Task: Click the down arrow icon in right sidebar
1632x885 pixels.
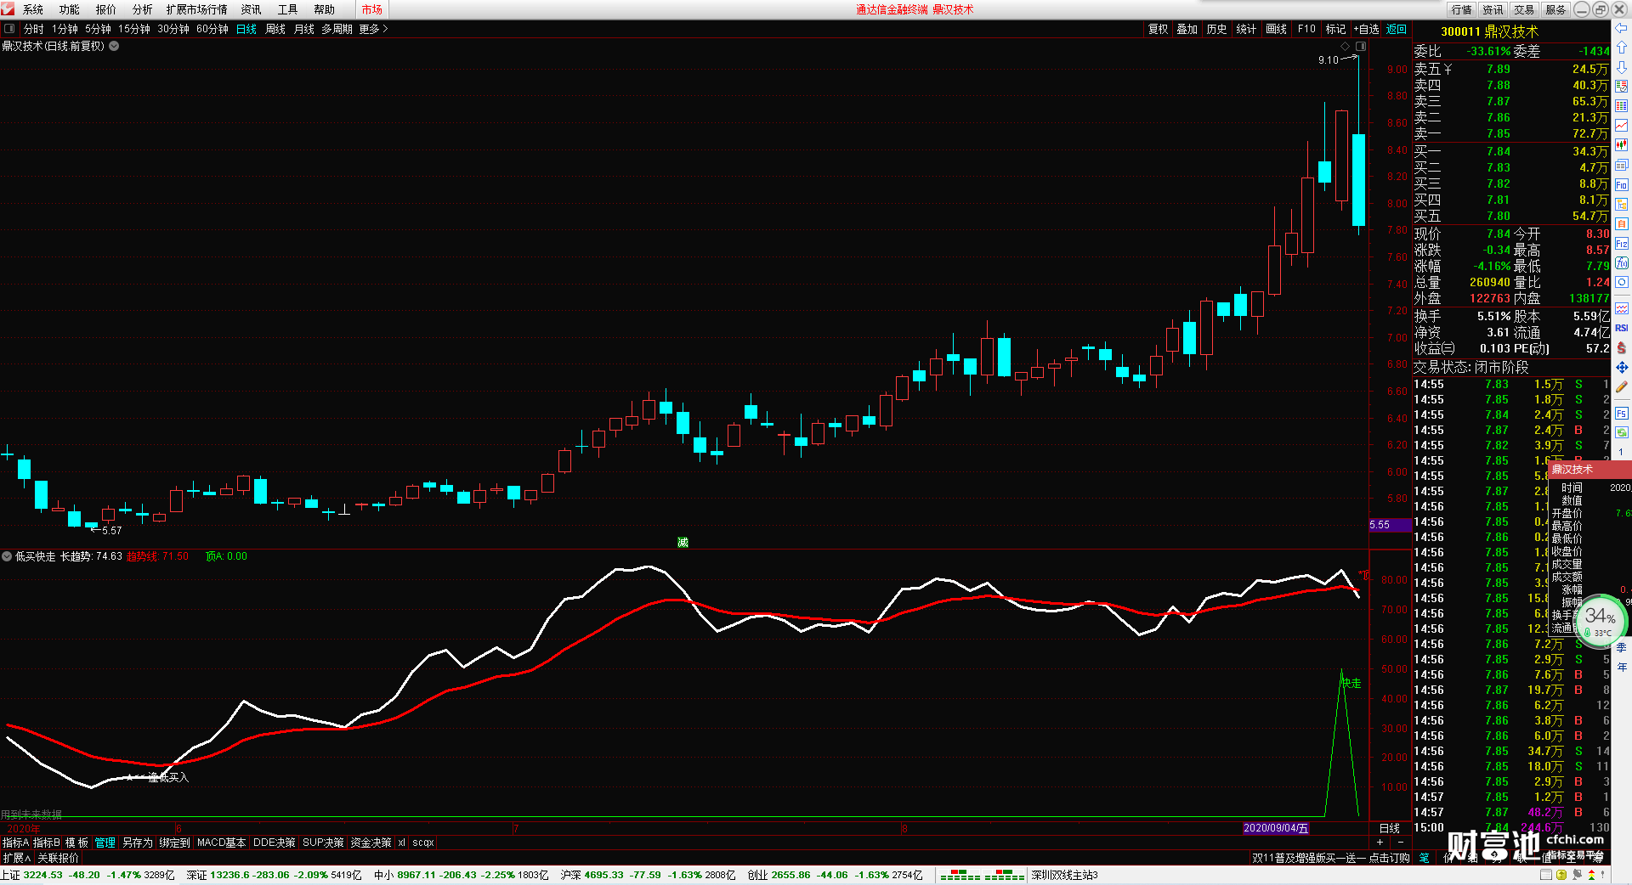Action: click(1622, 67)
